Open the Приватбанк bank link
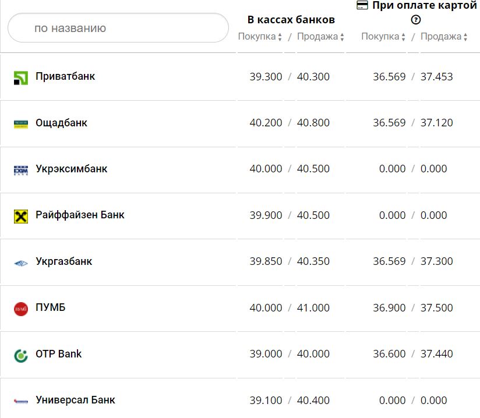The image size is (480, 418). (x=65, y=76)
